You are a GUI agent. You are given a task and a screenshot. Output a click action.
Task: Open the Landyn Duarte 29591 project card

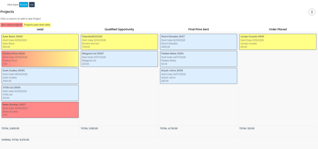pyautogui.click(x=278, y=42)
